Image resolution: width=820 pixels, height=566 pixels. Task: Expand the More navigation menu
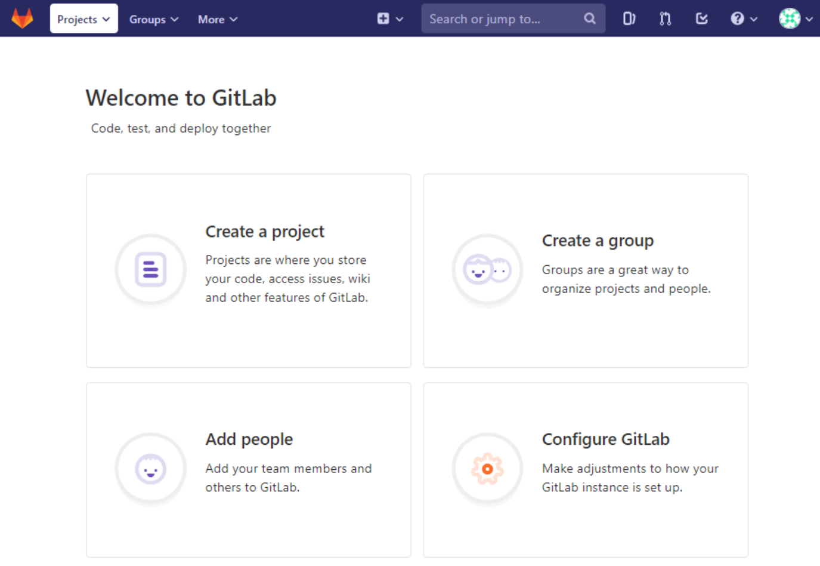point(218,19)
